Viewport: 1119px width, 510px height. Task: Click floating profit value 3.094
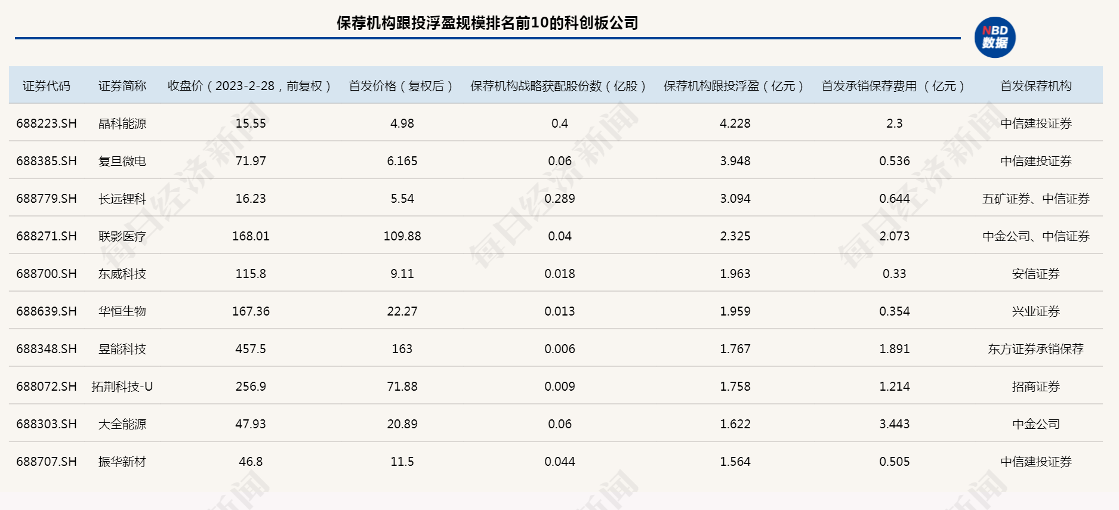(x=735, y=199)
